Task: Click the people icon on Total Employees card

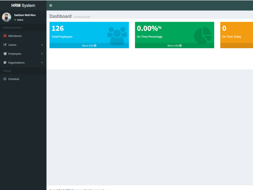Action: 117,36
